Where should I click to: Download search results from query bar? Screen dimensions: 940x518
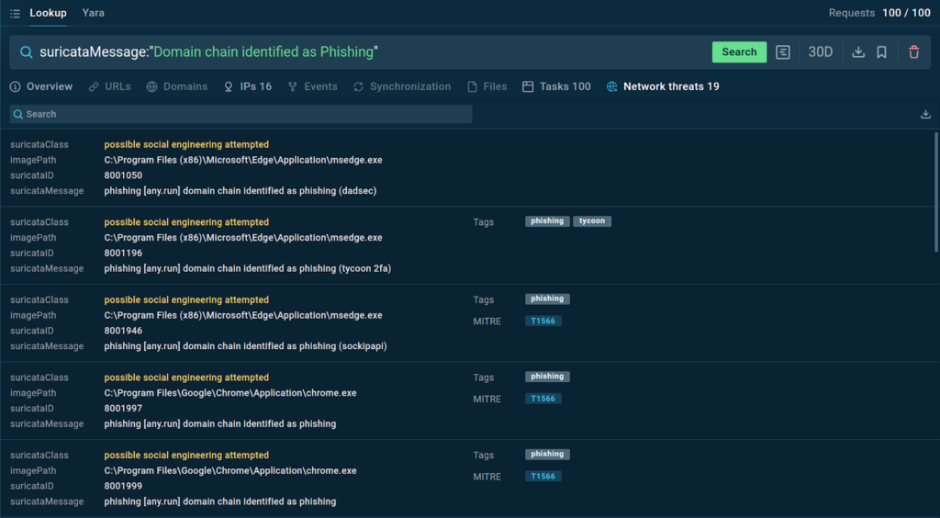click(x=858, y=52)
